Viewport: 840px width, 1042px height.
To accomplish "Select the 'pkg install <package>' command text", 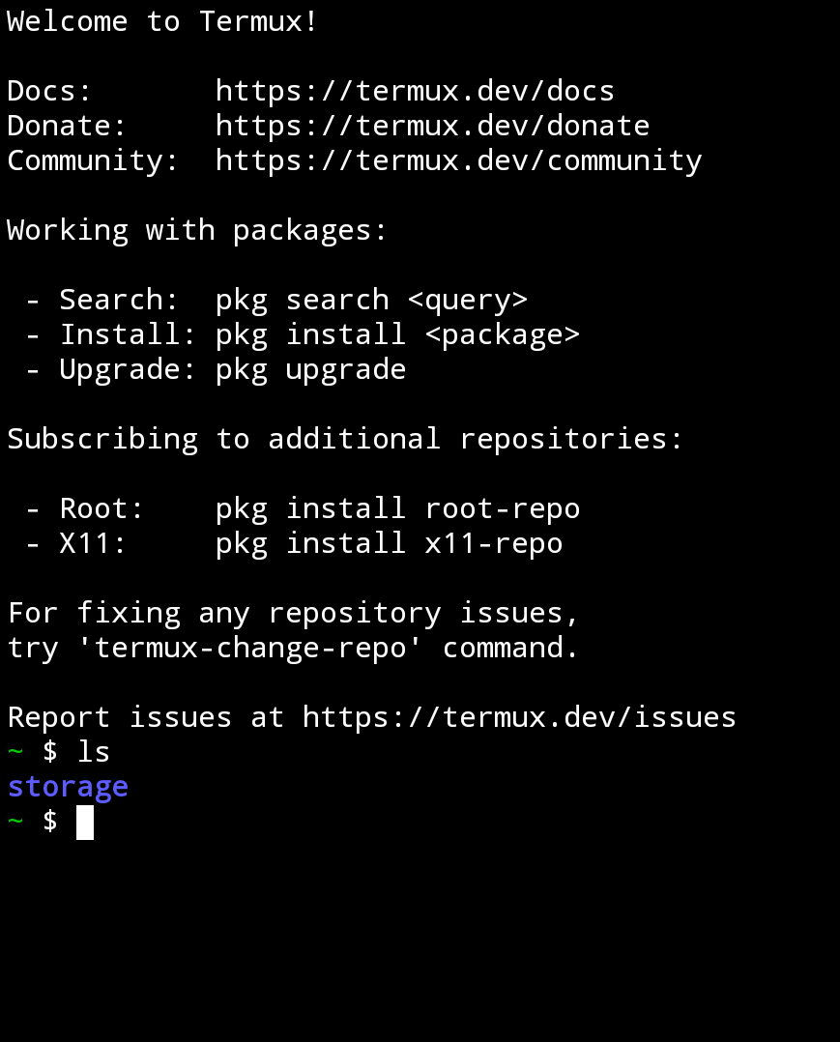I will pos(397,334).
